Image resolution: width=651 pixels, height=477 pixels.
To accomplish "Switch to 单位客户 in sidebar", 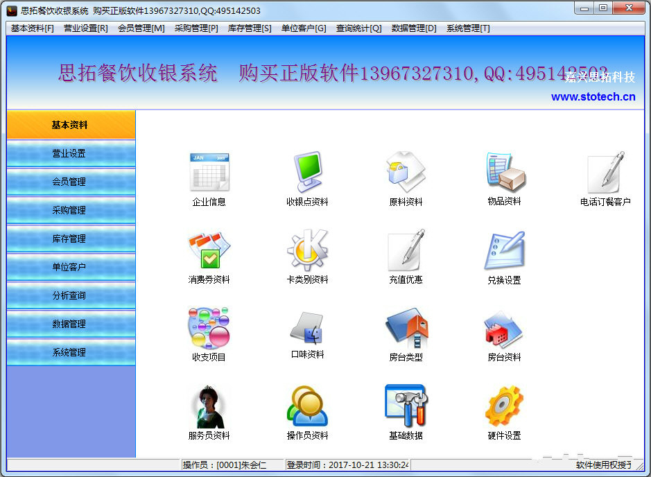I will (71, 267).
